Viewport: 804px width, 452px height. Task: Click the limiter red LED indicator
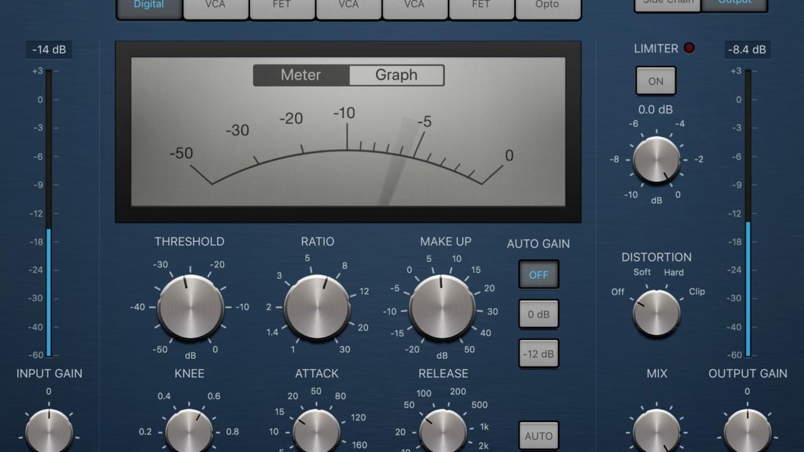(689, 48)
